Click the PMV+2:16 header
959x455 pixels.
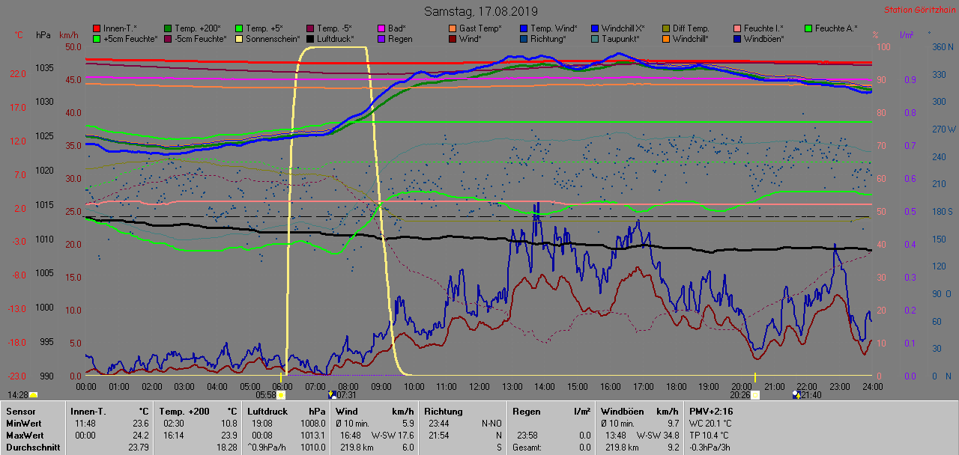(712, 412)
